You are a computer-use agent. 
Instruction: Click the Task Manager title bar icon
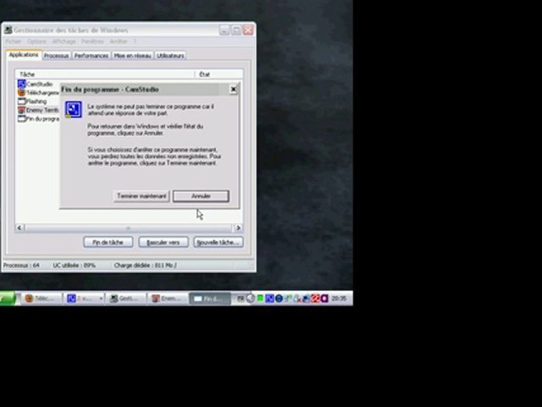[8, 30]
